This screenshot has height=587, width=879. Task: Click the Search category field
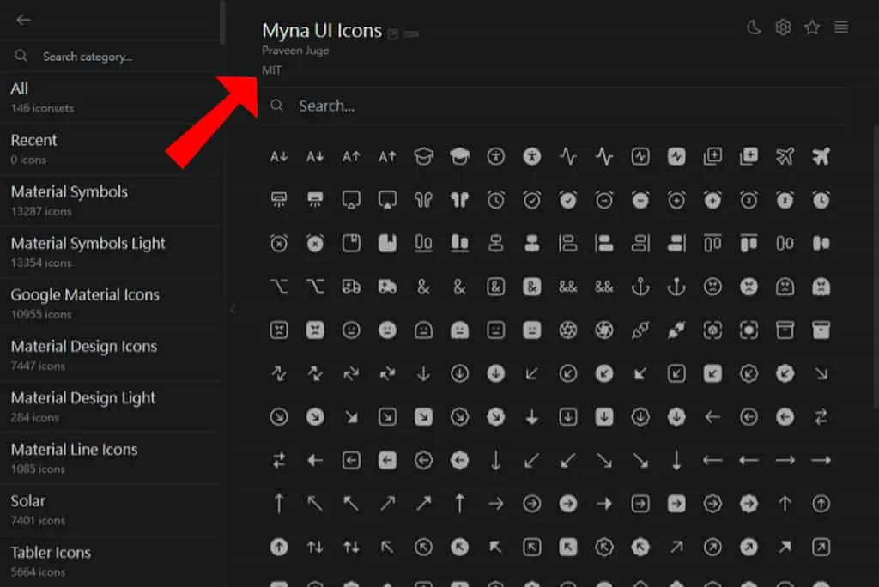(x=112, y=57)
